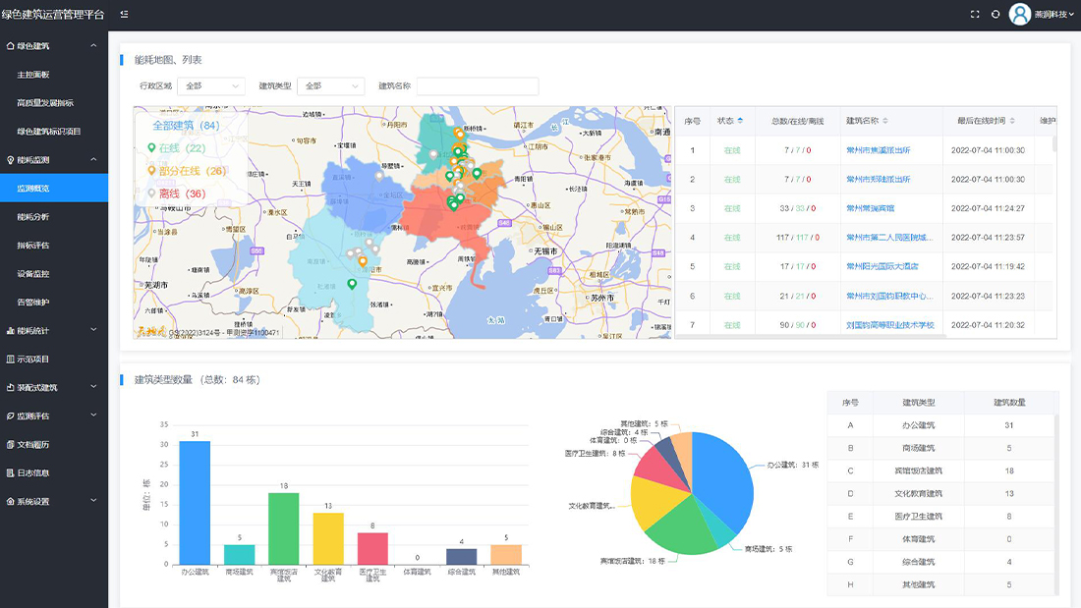The image size is (1081, 608).
Task: Click the 建筑名称 search input field
Action: coord(478,86)
